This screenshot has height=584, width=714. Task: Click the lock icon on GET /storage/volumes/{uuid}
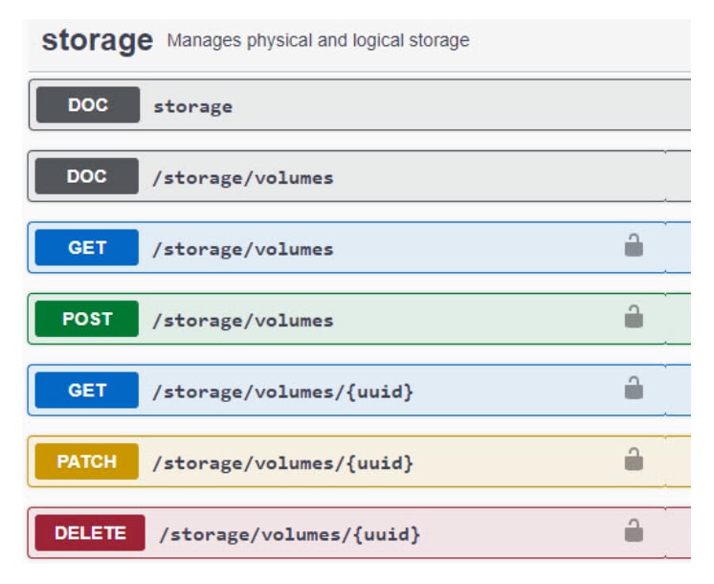pos(634,389)
